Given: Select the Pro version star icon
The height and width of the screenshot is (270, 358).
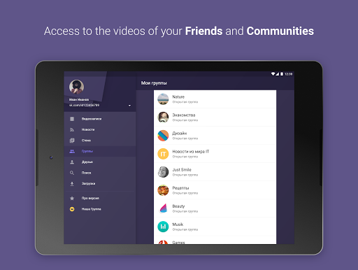Looking at the screenshot, I should (x=72, y=198).
